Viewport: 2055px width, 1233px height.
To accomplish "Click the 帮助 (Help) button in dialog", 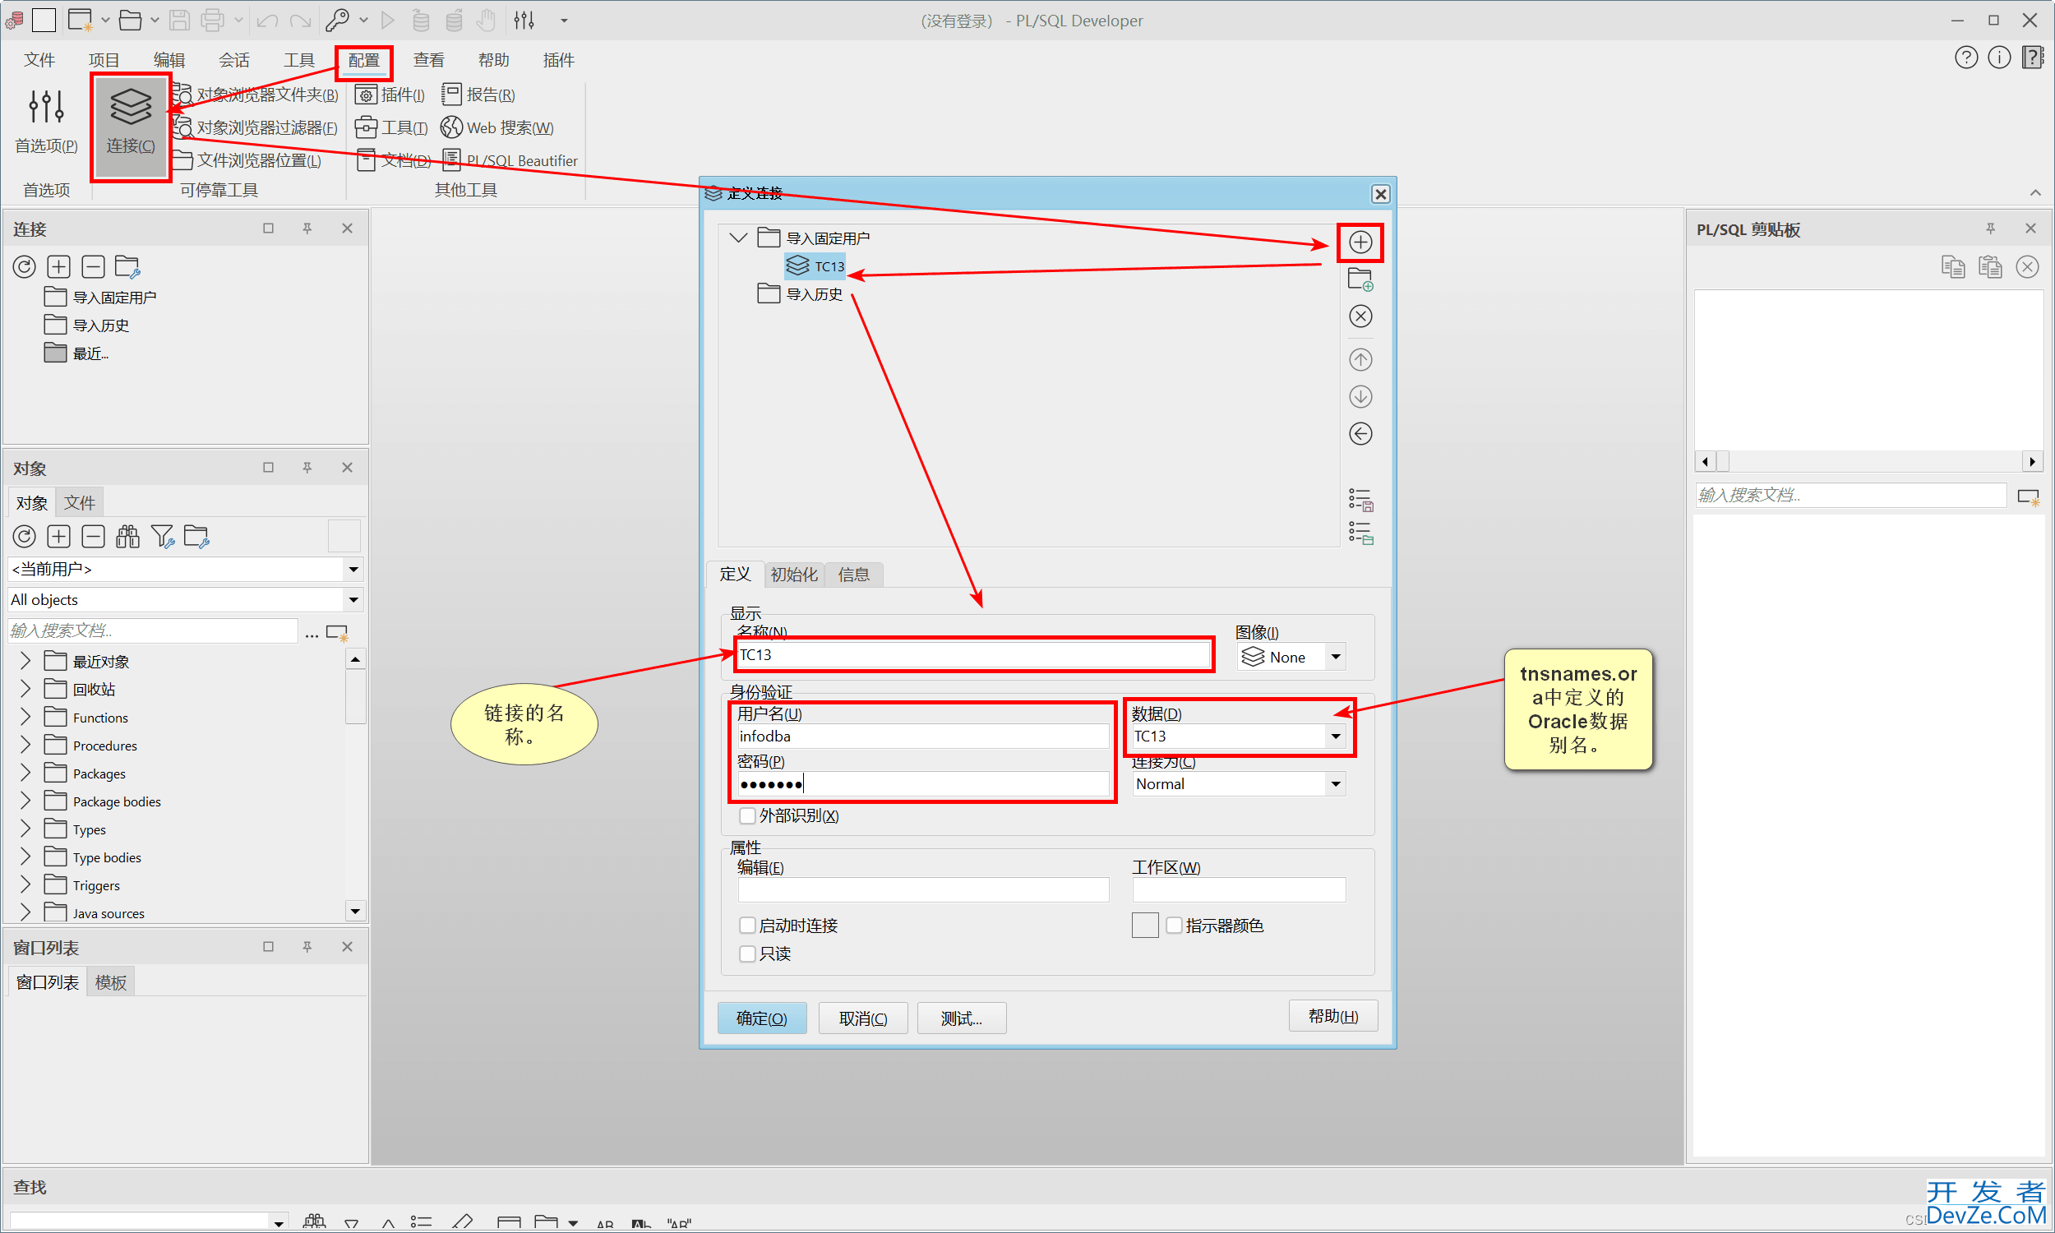I will [x=1332, y=1016].
